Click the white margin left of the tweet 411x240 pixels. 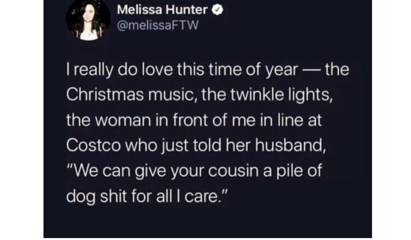tap(21, 120)
